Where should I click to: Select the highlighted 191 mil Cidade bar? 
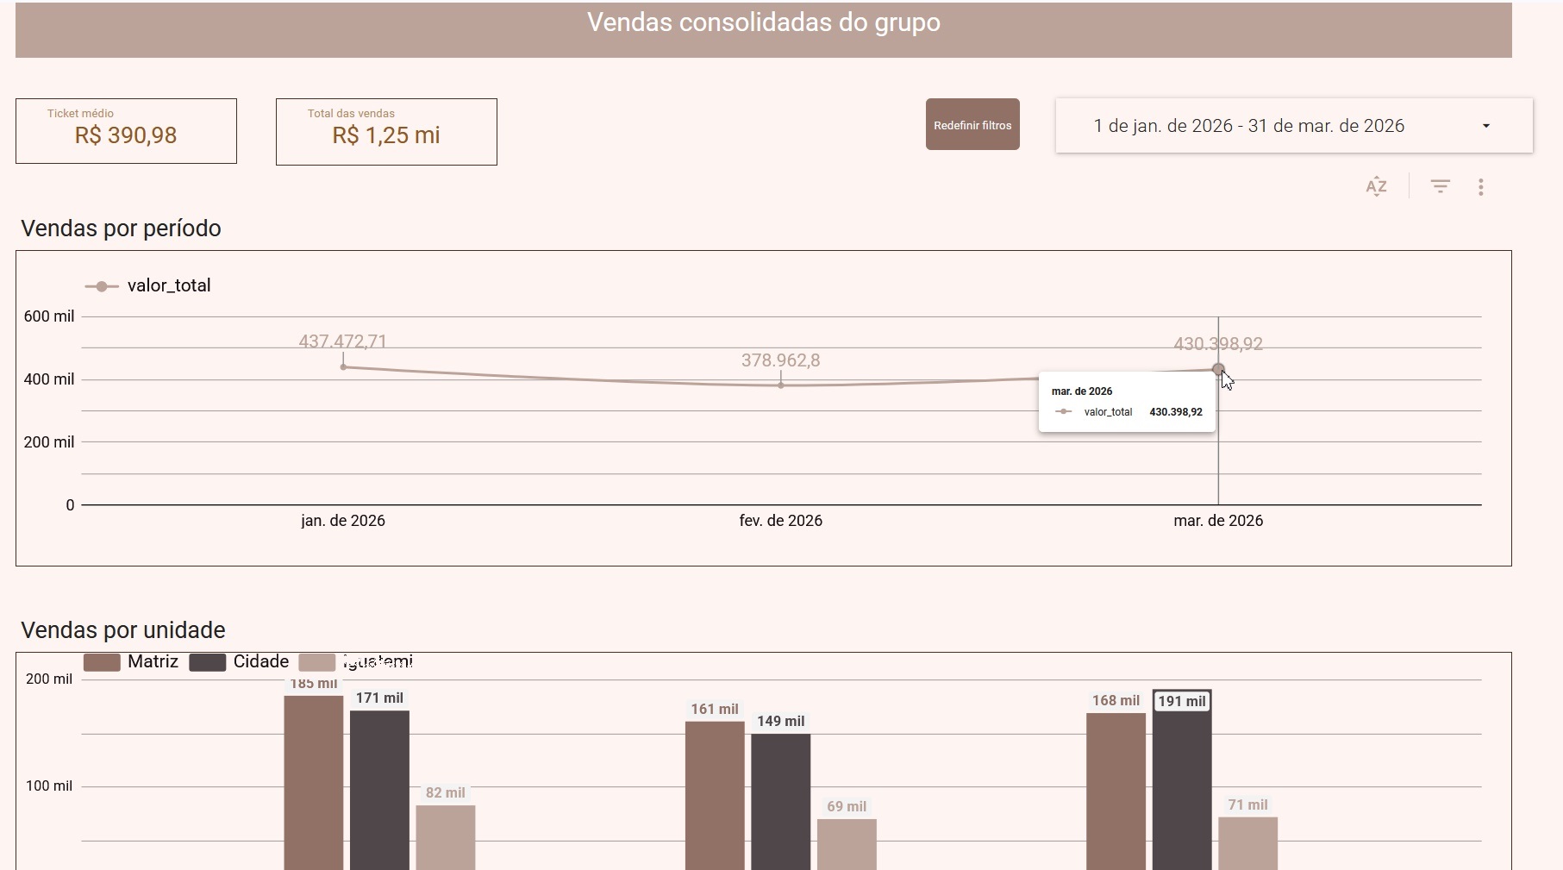tap(1182, 785)
